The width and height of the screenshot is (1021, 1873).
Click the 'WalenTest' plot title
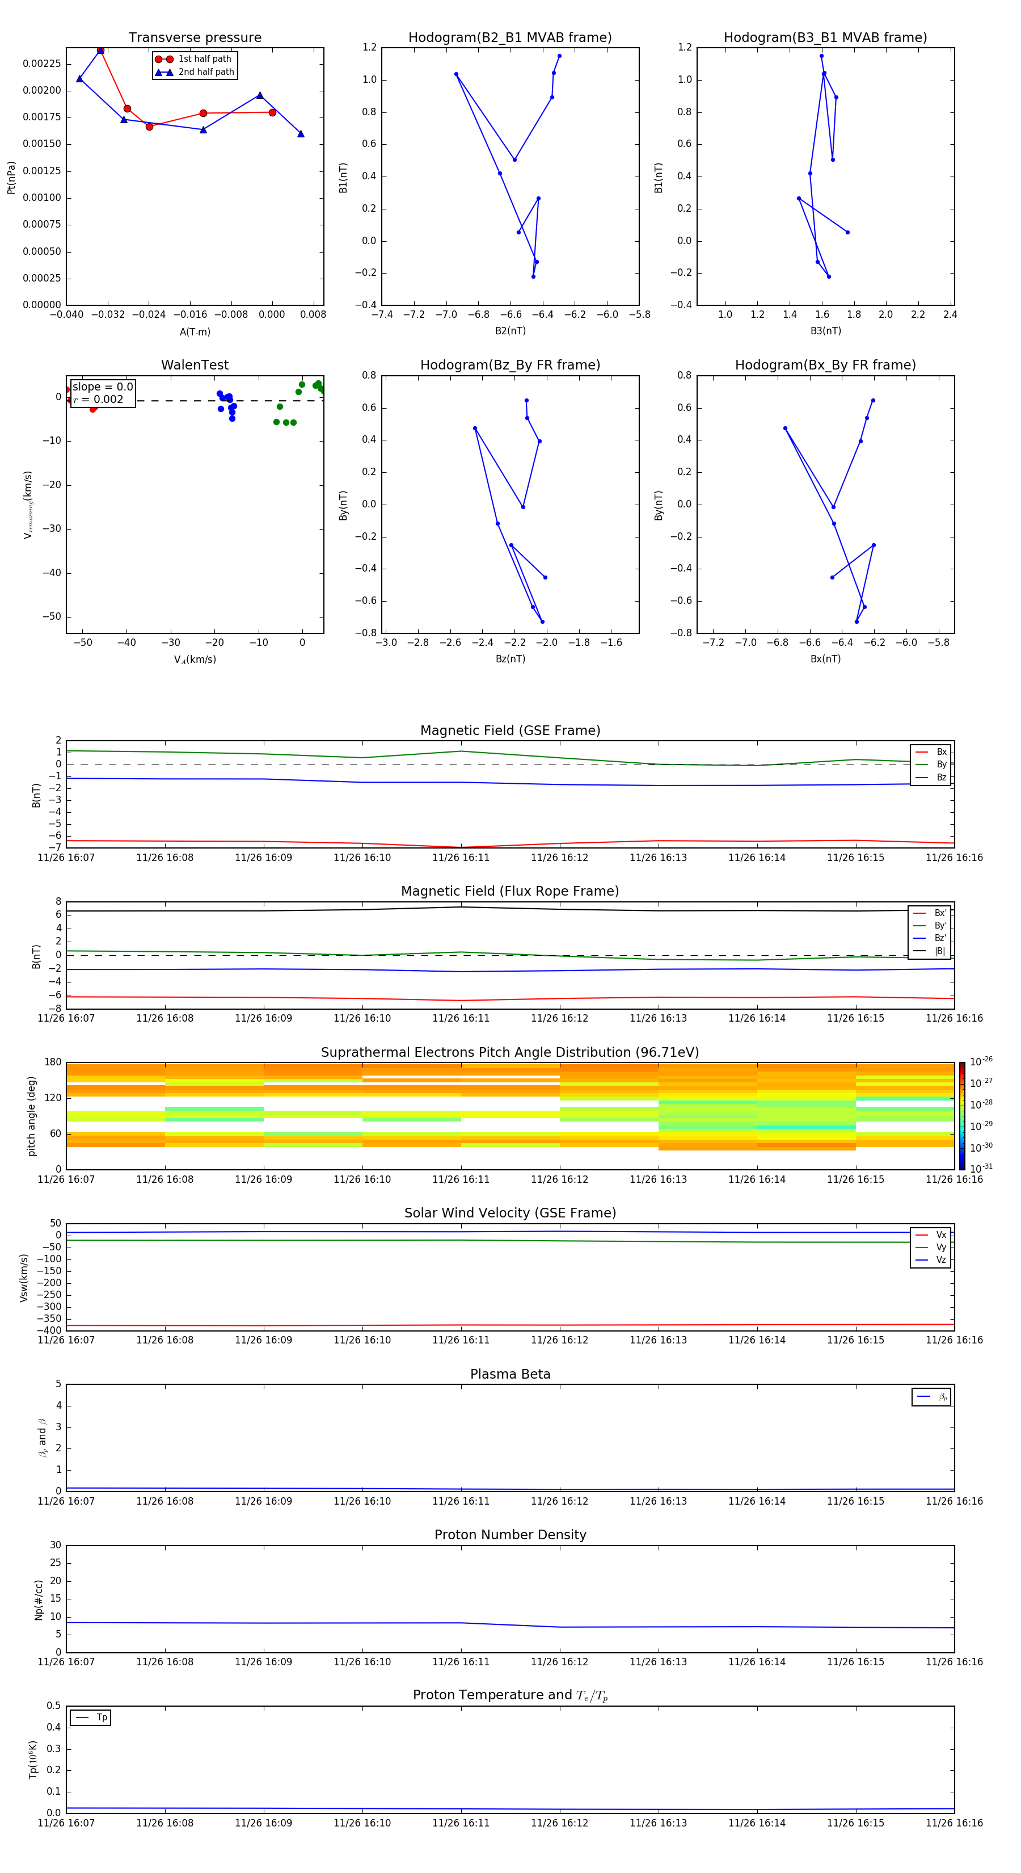click(x=195, y=365)
